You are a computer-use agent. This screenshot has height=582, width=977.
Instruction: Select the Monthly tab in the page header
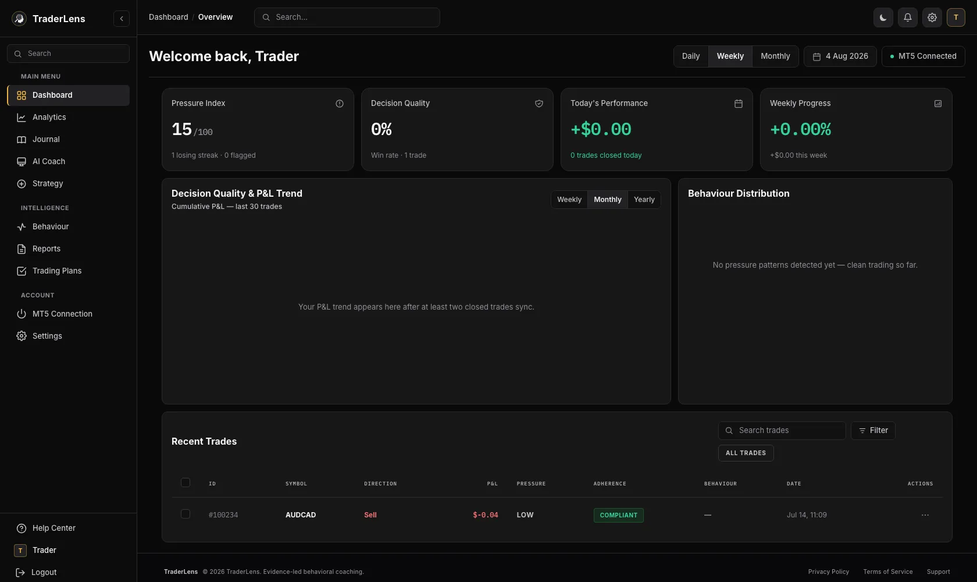coord(775,56)
